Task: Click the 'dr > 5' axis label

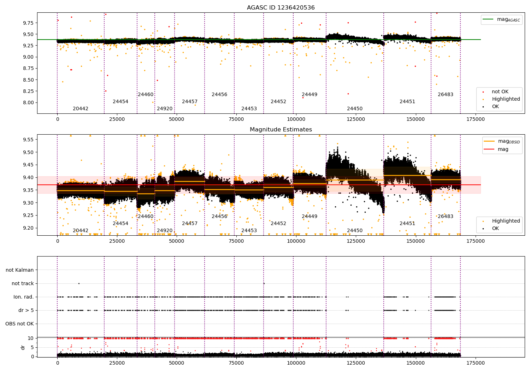Action: point(26,311)
